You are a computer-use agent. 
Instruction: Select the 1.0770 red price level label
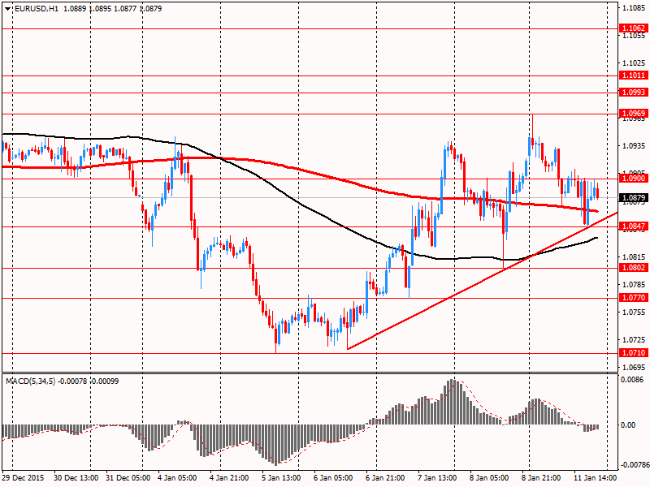point(634,297)
